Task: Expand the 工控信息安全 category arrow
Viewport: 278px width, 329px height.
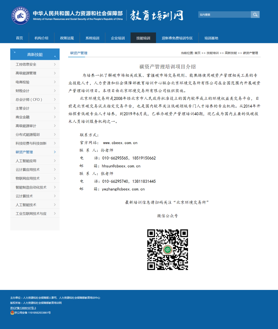Action: tap(55, 64)
